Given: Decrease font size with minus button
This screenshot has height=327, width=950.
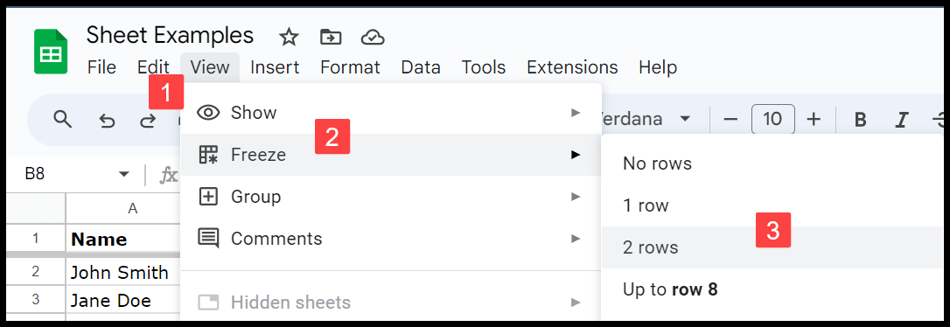Looking at the screenshot, I should coord(730,119).
